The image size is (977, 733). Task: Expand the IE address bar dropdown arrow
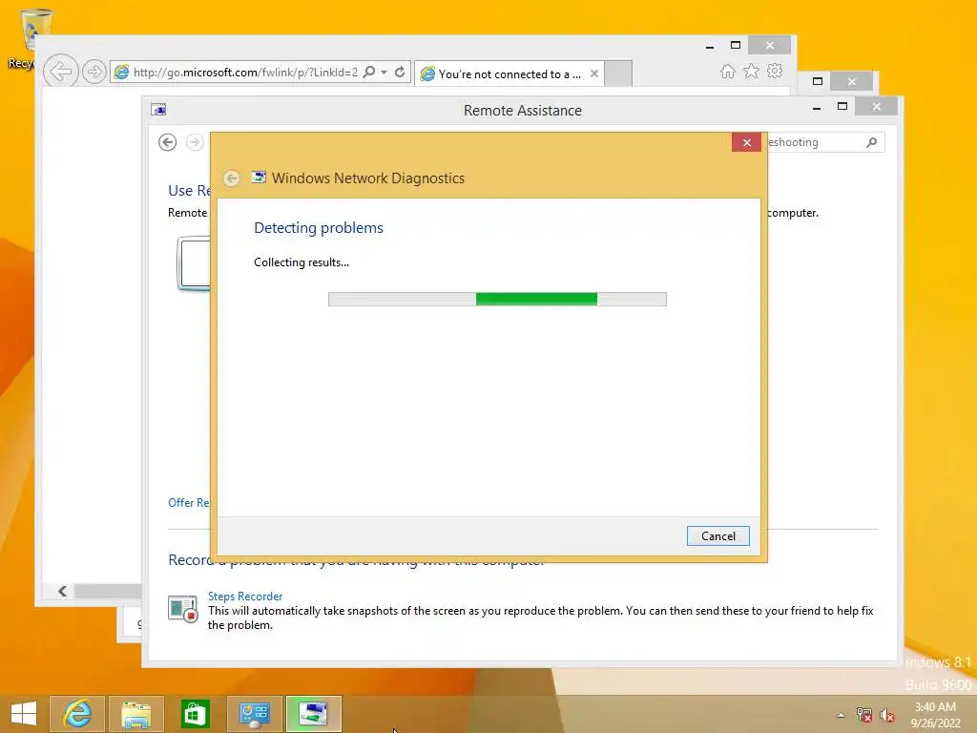pos(384,73)
